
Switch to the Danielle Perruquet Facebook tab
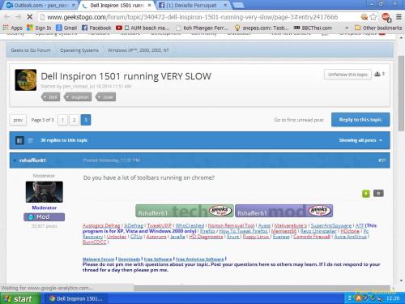[193, 5]
